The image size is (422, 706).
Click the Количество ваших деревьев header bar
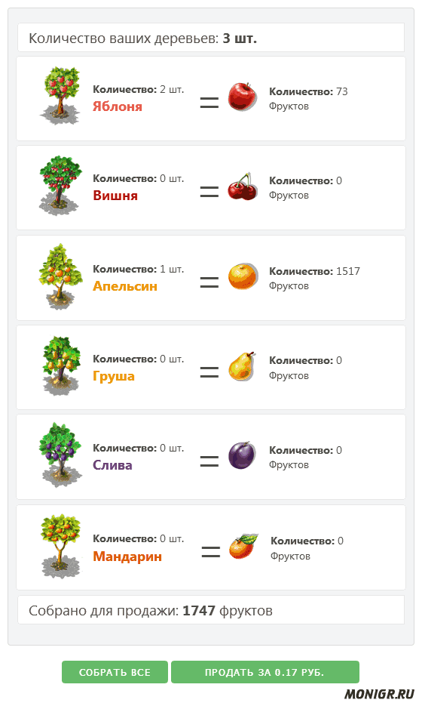click(x=211, y=38)
